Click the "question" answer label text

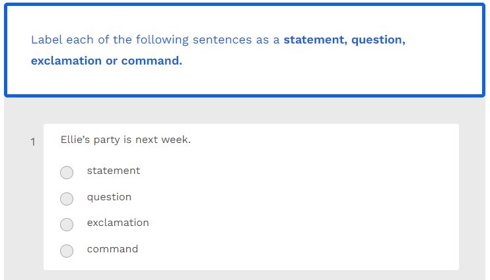[109, 197]
